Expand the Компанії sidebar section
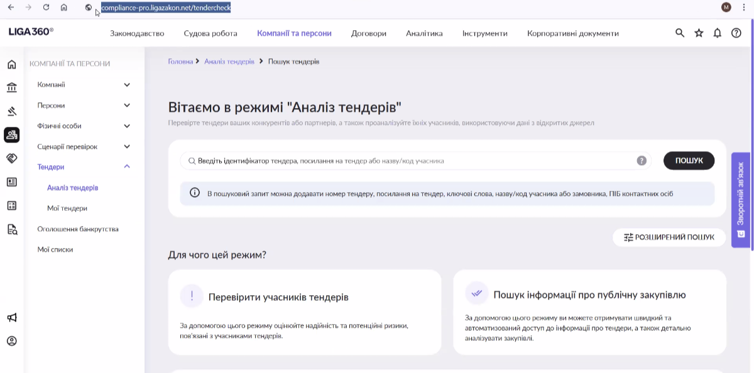Image resolution: width=754 pixels, height=373 pixels. (127, 85)
